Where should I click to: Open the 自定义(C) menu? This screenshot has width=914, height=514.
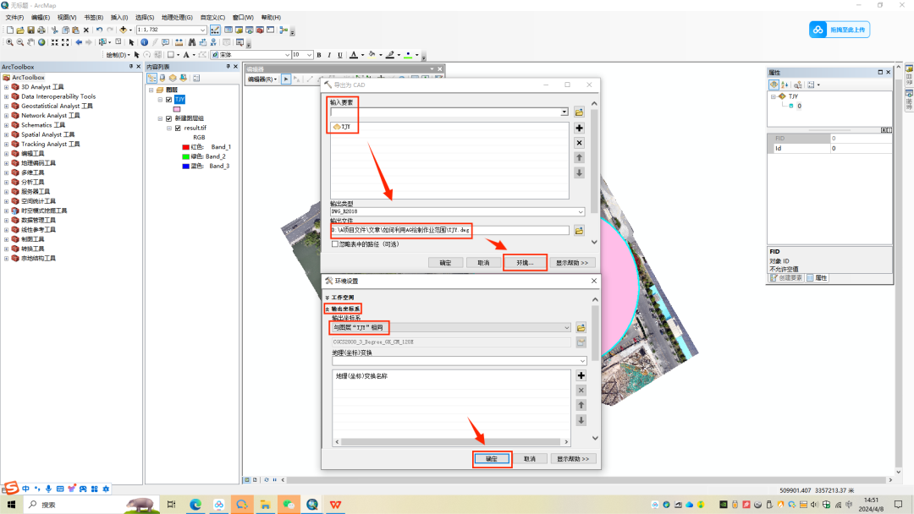tap(212, 18)
